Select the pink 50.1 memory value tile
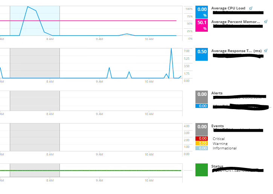This screenshot has height=194, width=273. point(201,25)
